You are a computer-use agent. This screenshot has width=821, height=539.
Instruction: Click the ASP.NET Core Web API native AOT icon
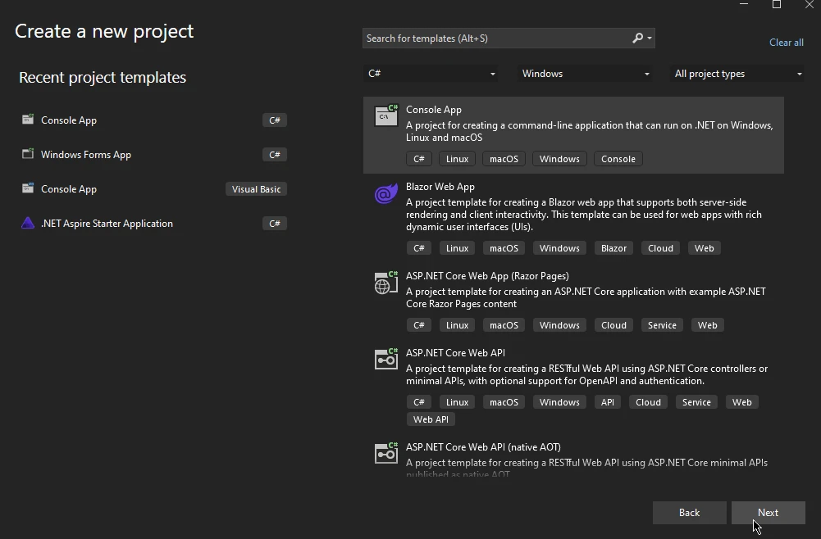click(385, 453)
